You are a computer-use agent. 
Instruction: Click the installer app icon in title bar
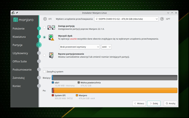coord(13,13)
